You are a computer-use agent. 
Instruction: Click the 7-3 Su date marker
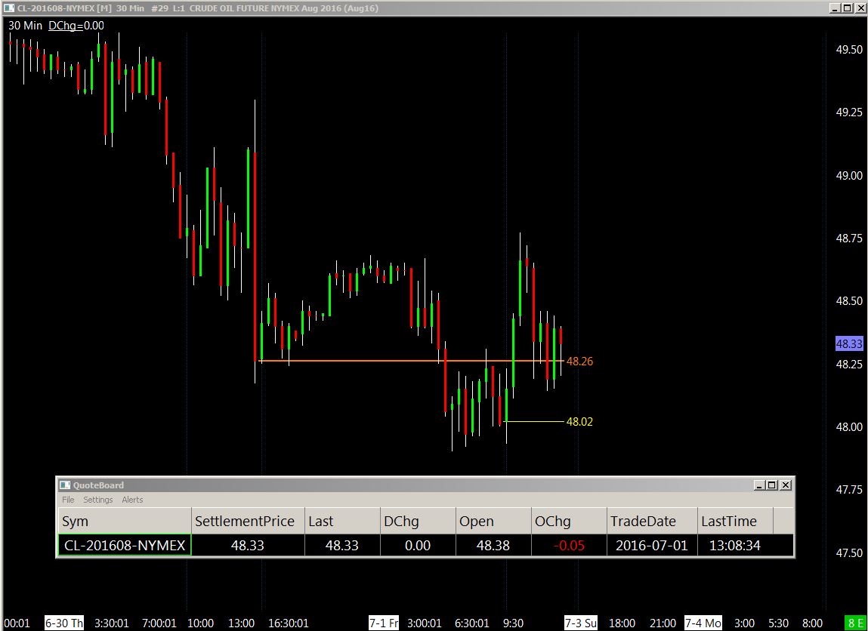pos(581,623)
